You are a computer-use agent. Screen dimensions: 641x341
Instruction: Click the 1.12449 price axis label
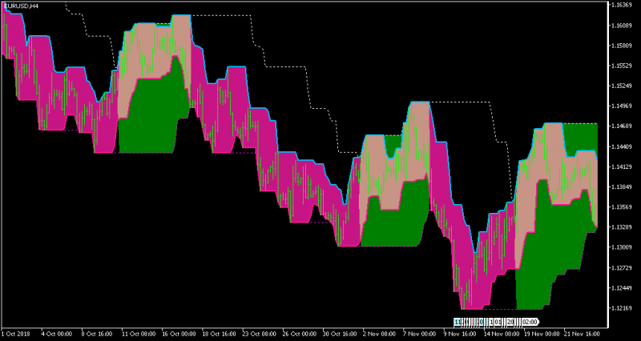pos(620,288)
